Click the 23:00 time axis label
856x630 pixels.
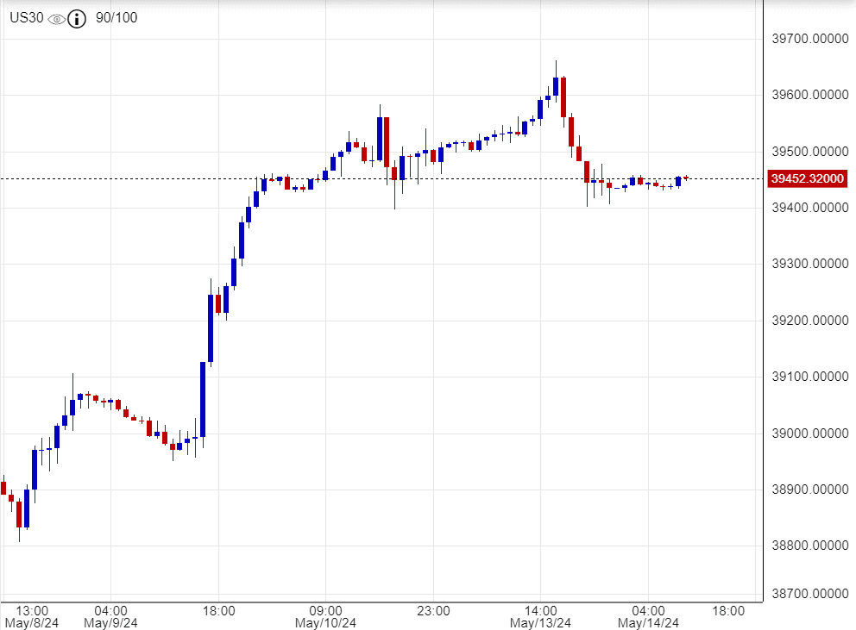tap(433, 610)
